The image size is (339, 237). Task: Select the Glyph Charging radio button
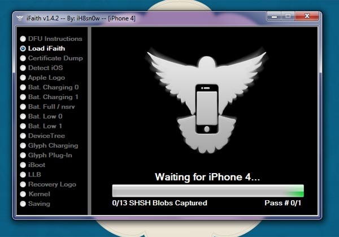pos(23,146)
